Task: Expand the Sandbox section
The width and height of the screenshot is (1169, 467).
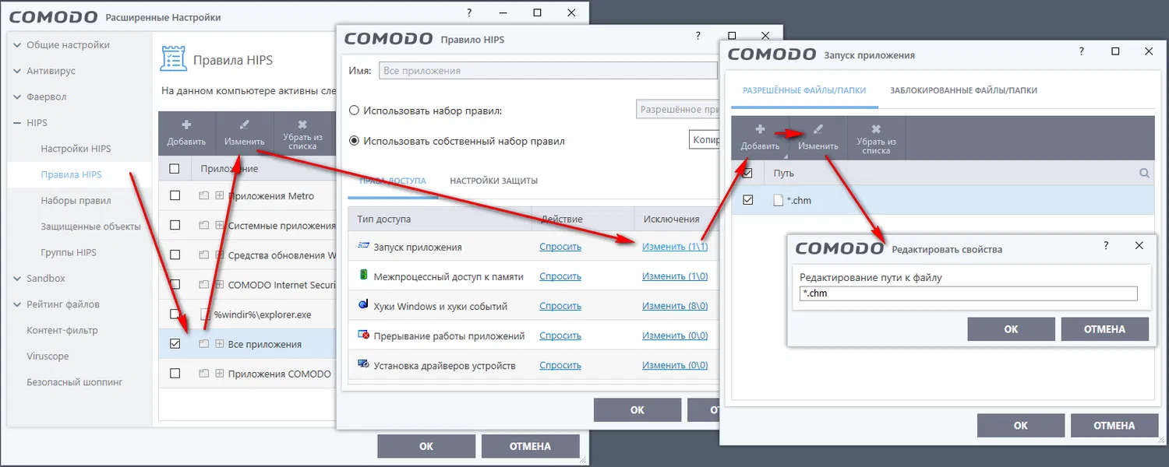Action: (x=18, y=278)
